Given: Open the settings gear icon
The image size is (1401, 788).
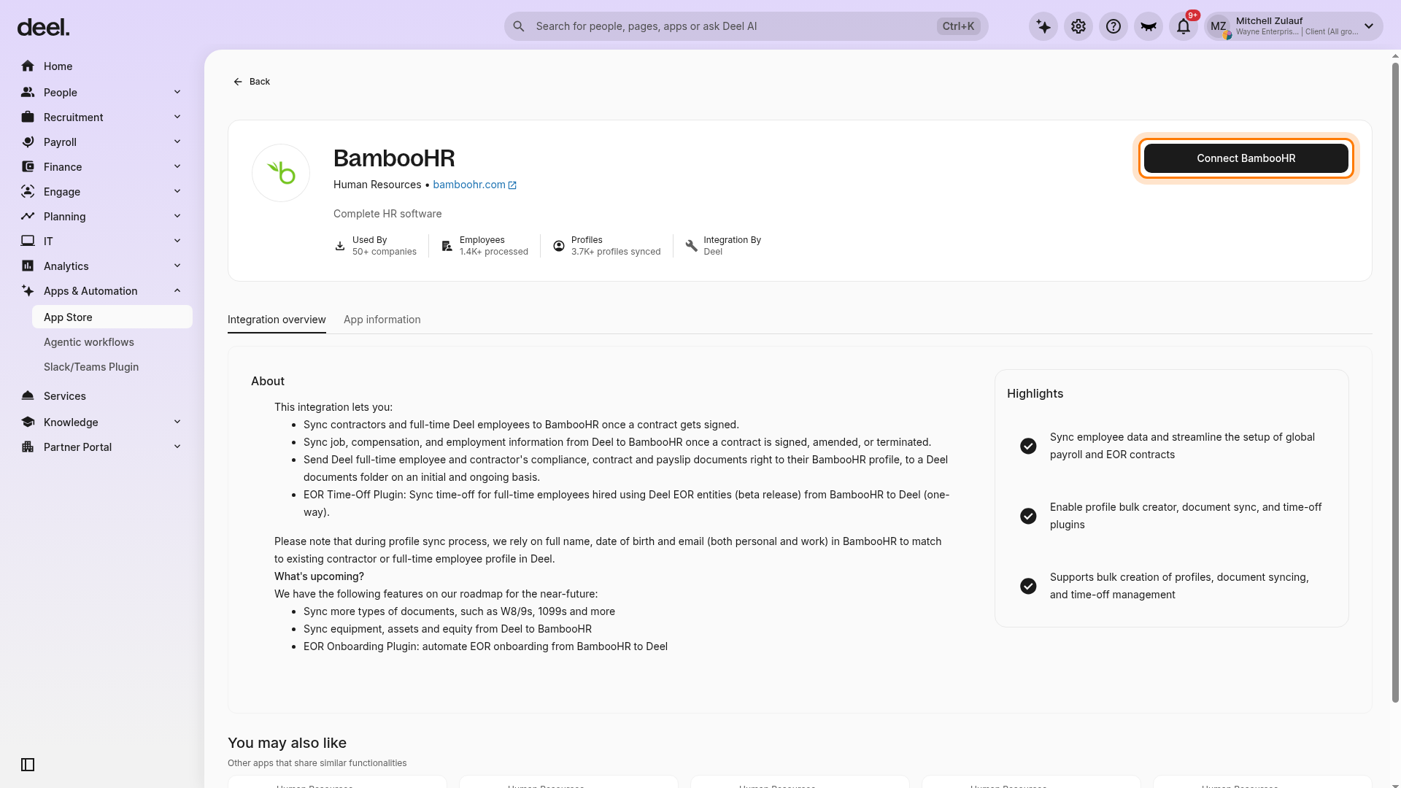Looking at the screenshot, I should [1078, 27].
